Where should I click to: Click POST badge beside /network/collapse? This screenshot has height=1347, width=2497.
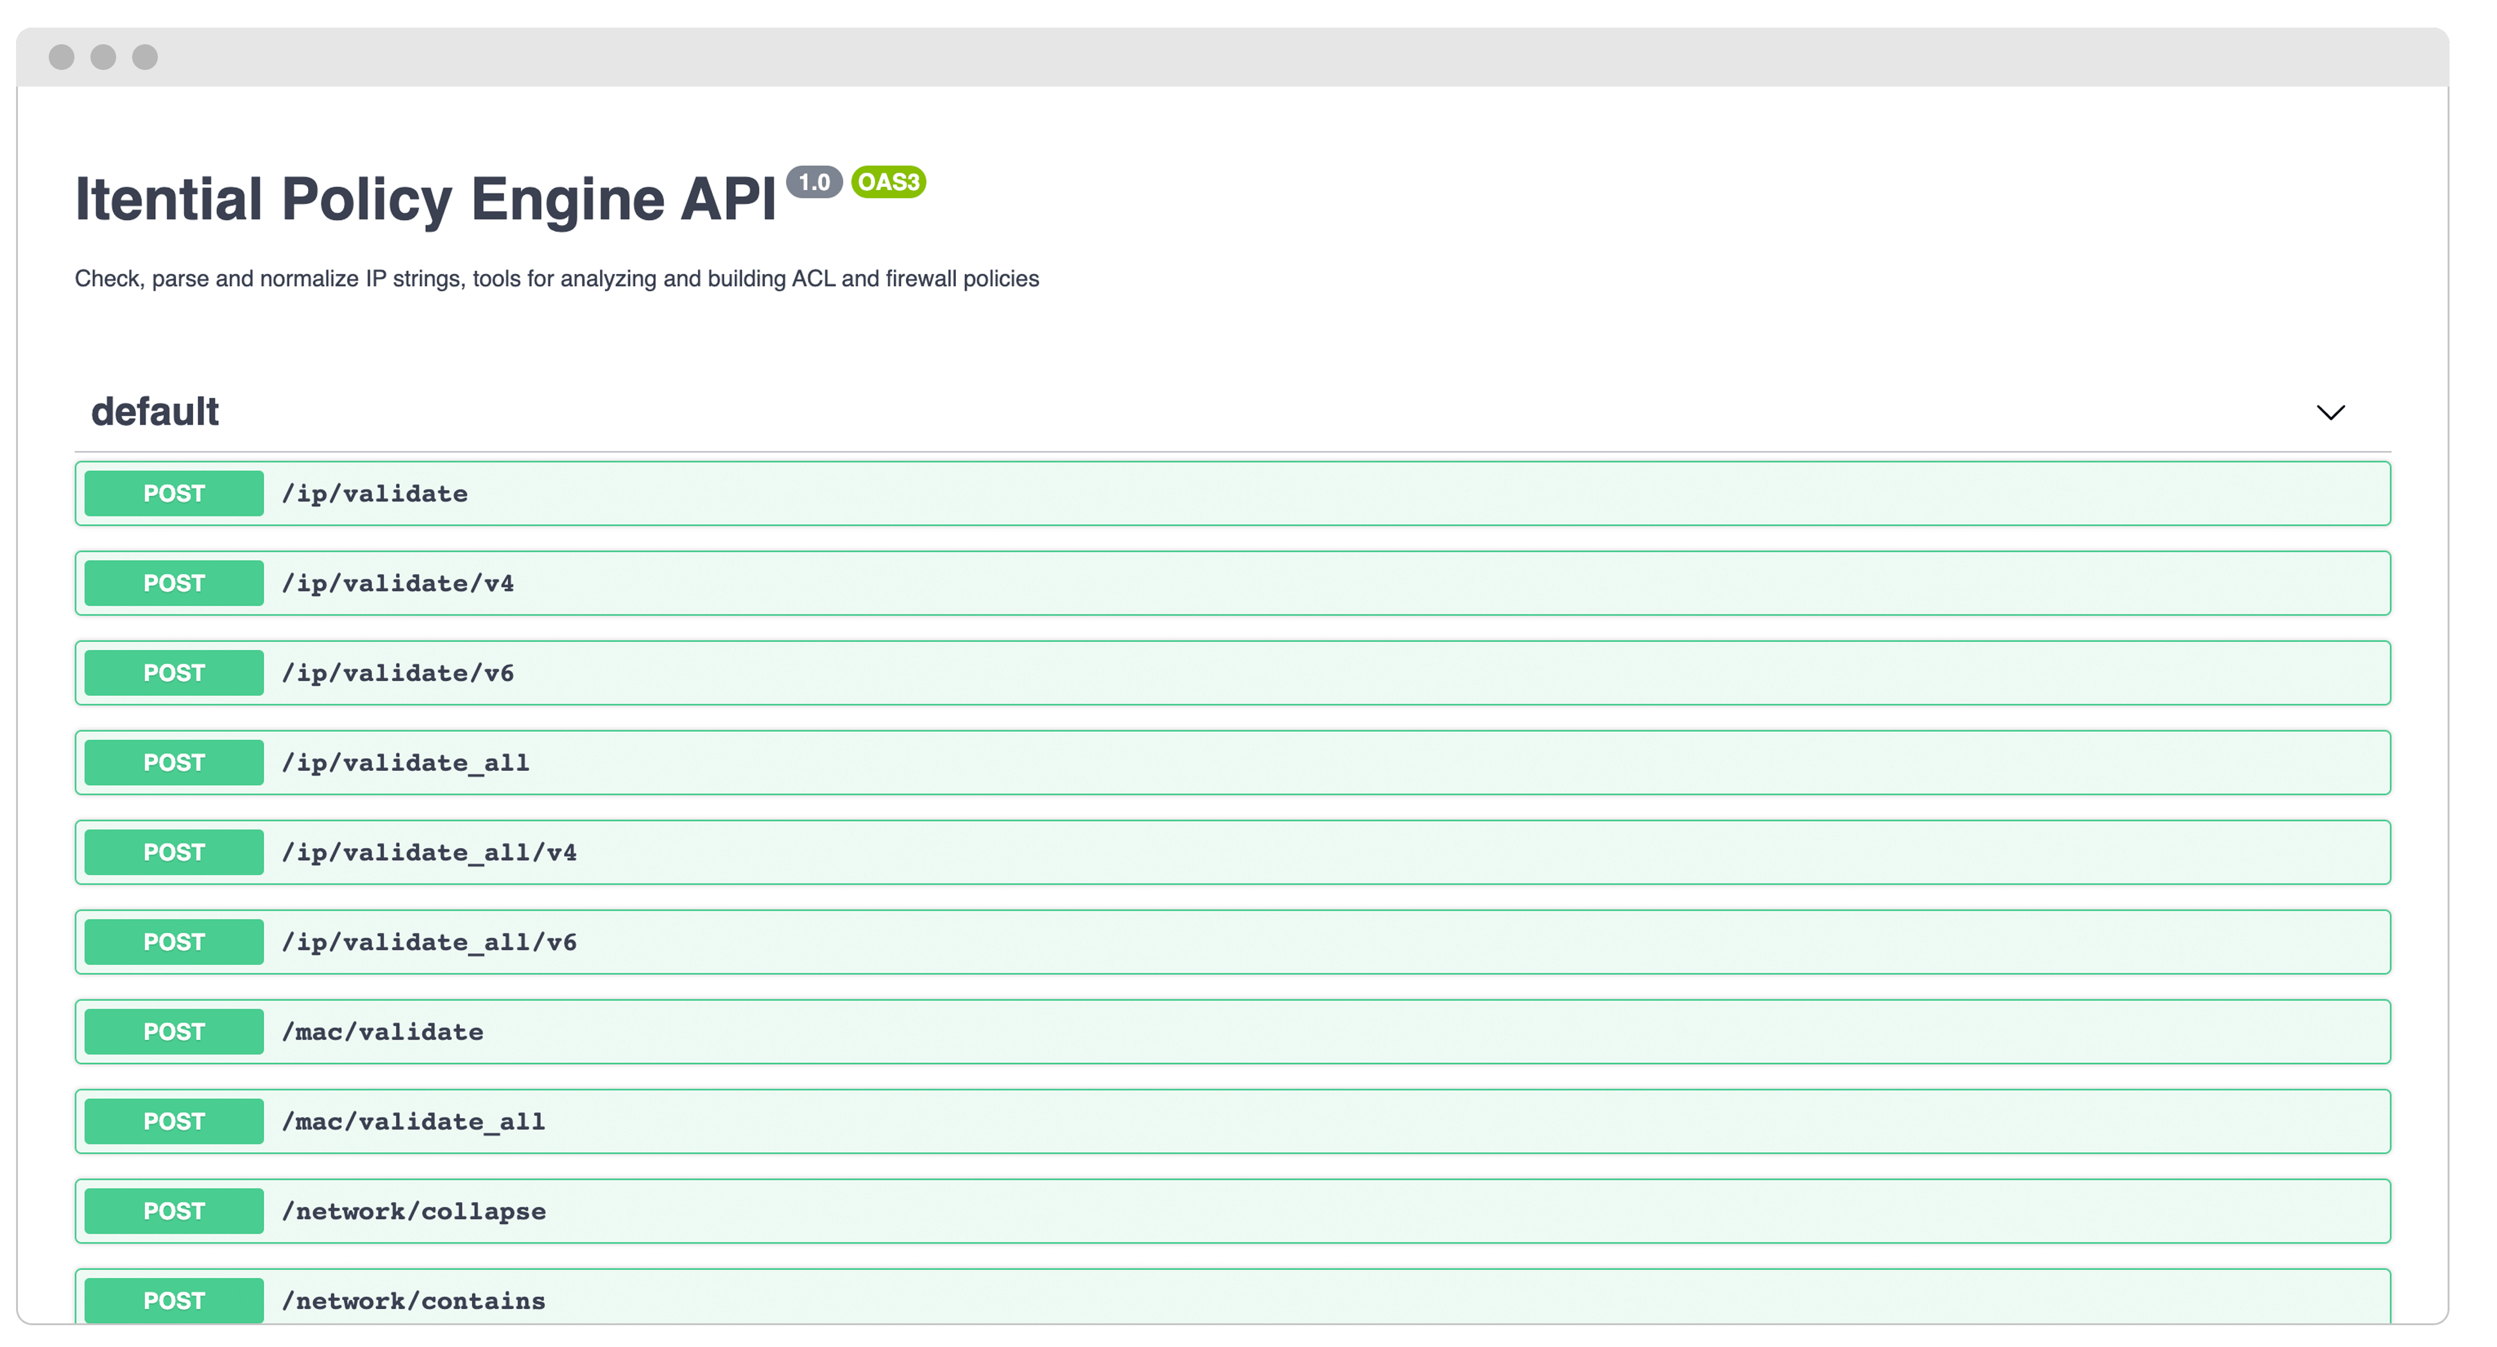pos(173,1210)
